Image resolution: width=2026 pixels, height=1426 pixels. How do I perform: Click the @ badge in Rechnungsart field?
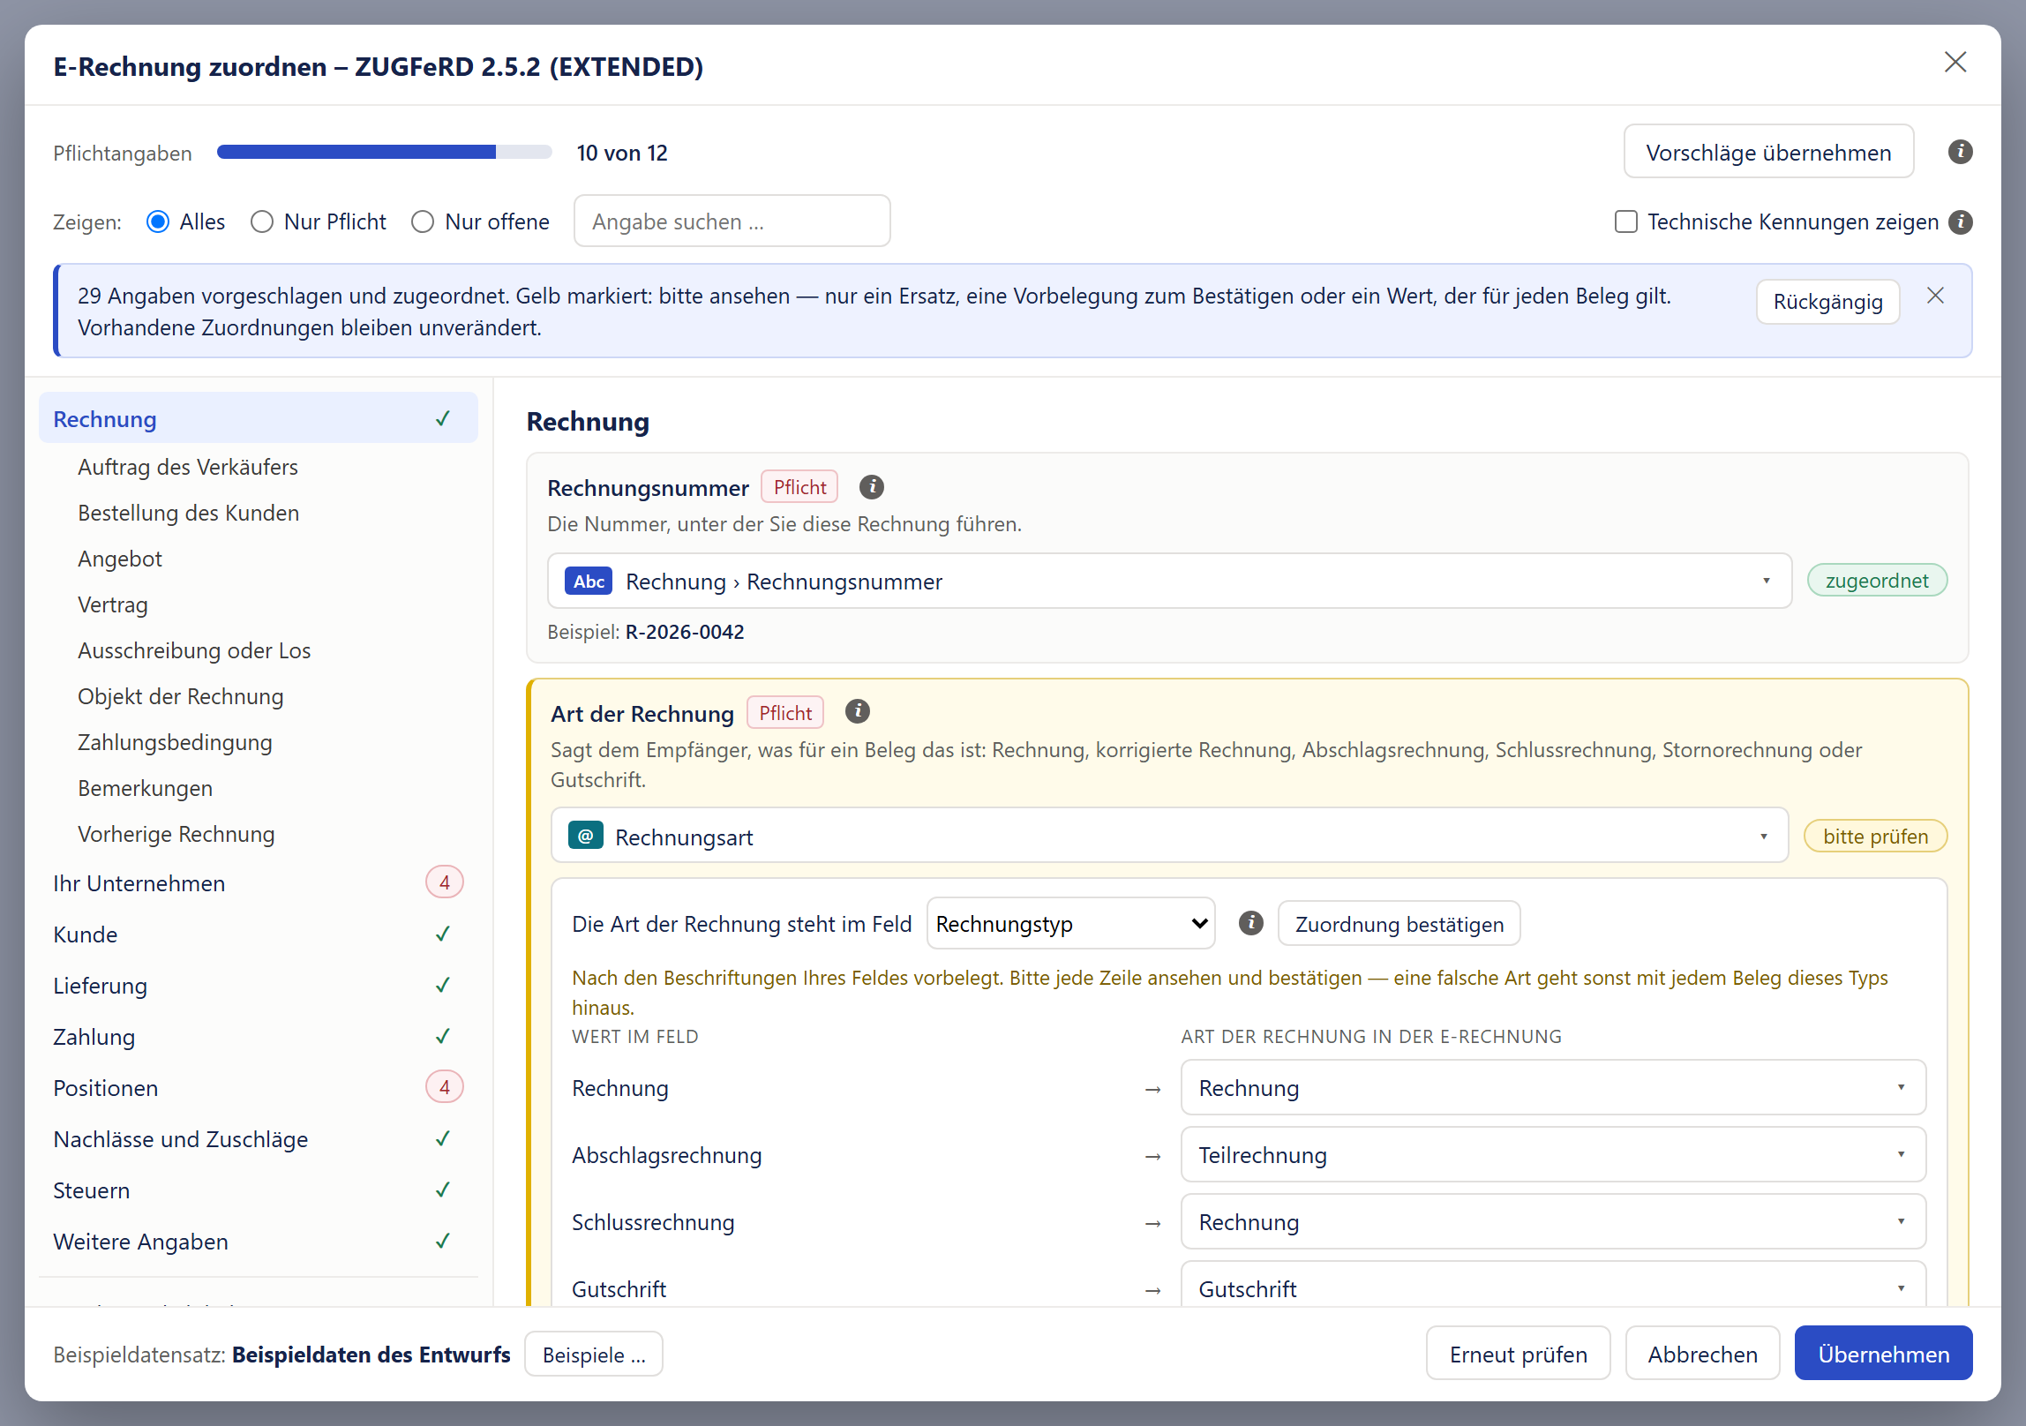[585, 836]
